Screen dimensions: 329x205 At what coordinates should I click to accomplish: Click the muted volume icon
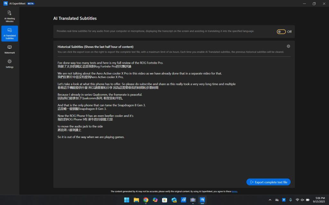302,200
